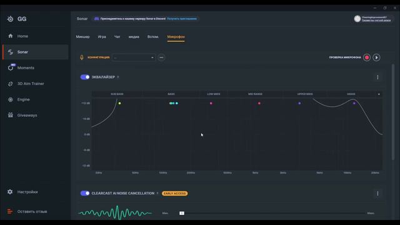
Task: Switch to the Чат tab
Action: tap(117, 37)
